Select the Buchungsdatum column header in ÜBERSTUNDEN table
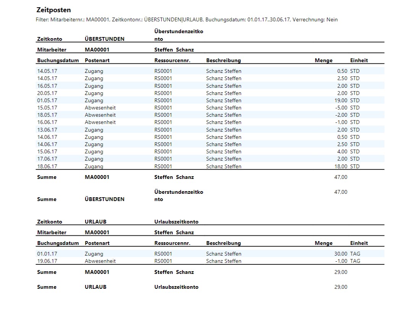The image size is (403, 309). pyautogui.click(x=58, y=61)
